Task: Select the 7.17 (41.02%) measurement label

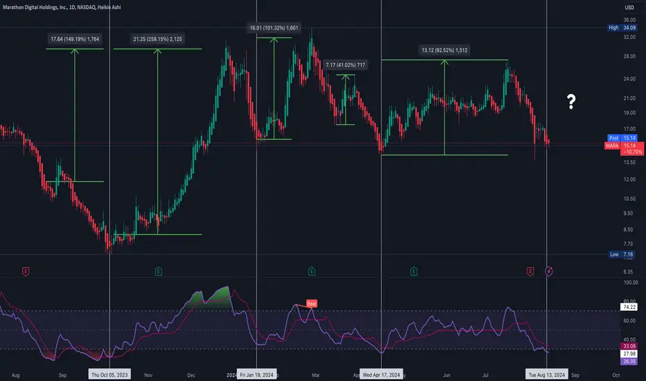Action: pyautogui.click(x=345, y=65)
